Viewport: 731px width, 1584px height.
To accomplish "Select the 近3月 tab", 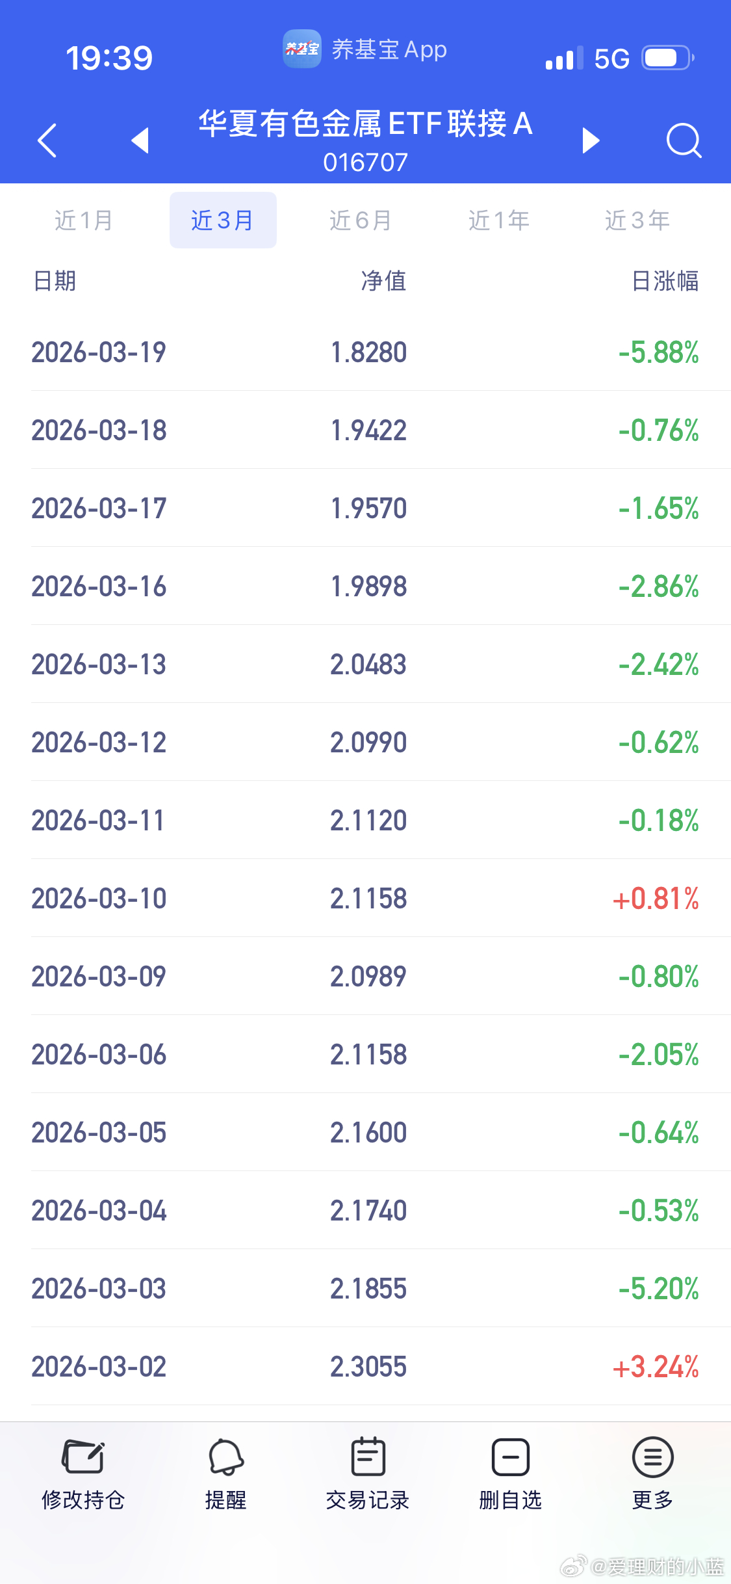I will [x=223, y=220].
